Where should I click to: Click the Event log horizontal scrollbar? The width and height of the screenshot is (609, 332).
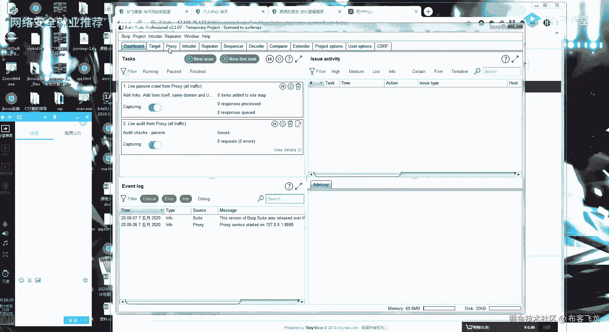coord(212,302)
